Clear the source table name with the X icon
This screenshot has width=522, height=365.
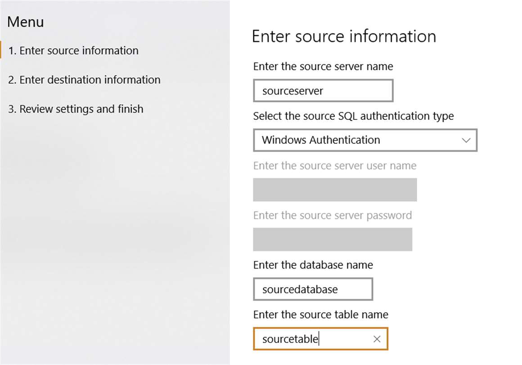[377, 339]
